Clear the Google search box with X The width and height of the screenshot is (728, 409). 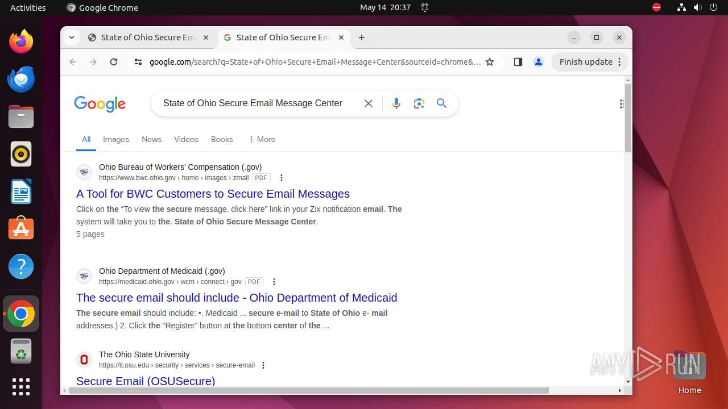369,103
